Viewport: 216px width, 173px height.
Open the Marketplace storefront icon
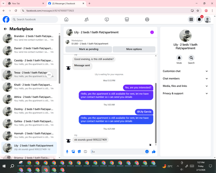127,19
